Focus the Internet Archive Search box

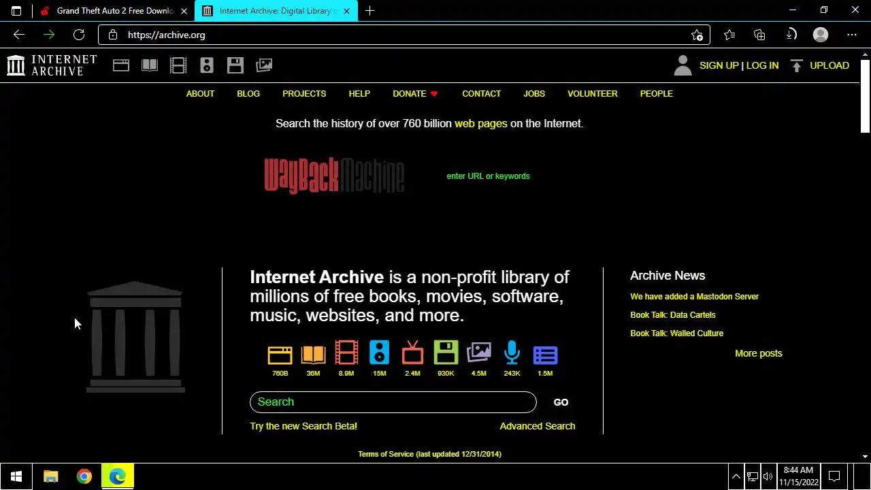[393, 402]
